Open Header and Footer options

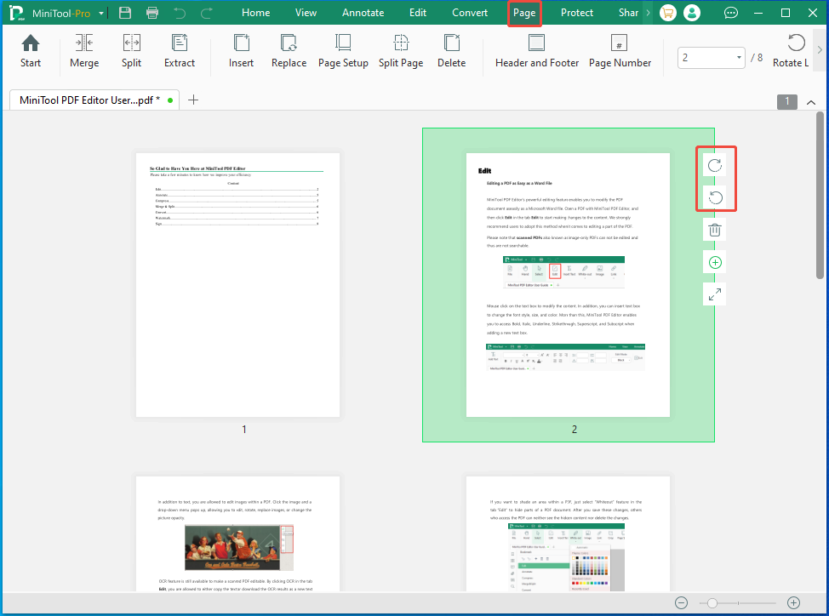(x=536, y=51)
